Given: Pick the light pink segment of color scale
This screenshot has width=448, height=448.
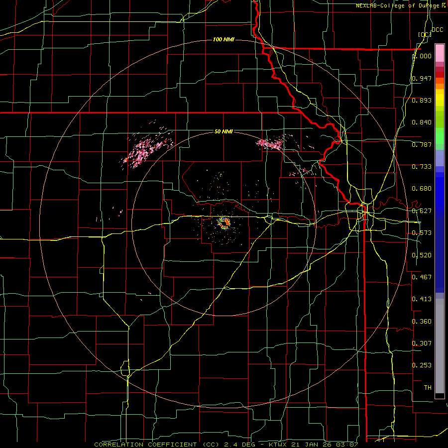Looking at the screenshot, I should 440,53.
